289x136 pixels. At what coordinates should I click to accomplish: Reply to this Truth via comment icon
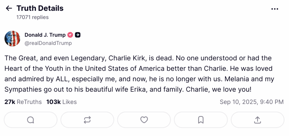point(30,120)
